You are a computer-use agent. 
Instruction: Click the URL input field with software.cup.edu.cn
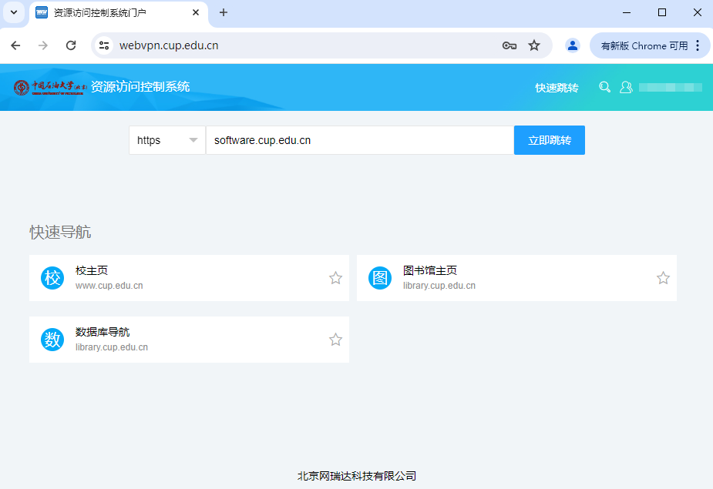[359, 140]
